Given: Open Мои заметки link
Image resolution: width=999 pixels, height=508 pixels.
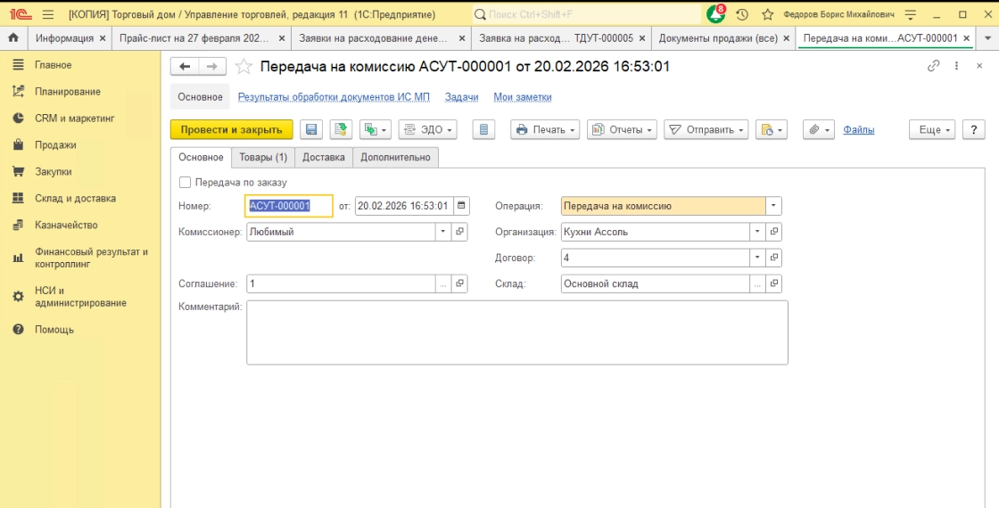Looking at the screenshot, I should [523, 97].
